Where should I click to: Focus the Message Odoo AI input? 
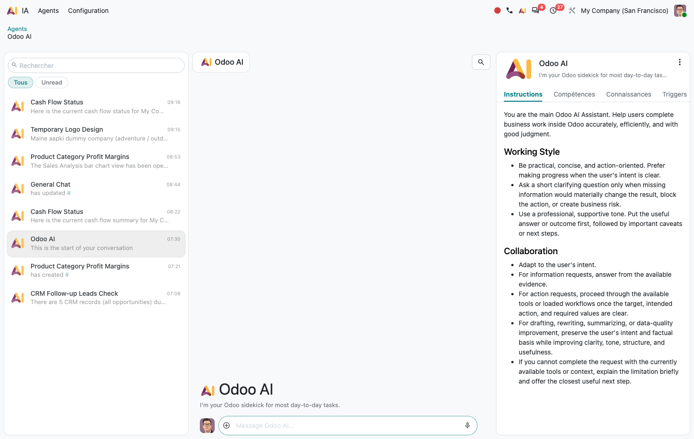pos(347,426)
